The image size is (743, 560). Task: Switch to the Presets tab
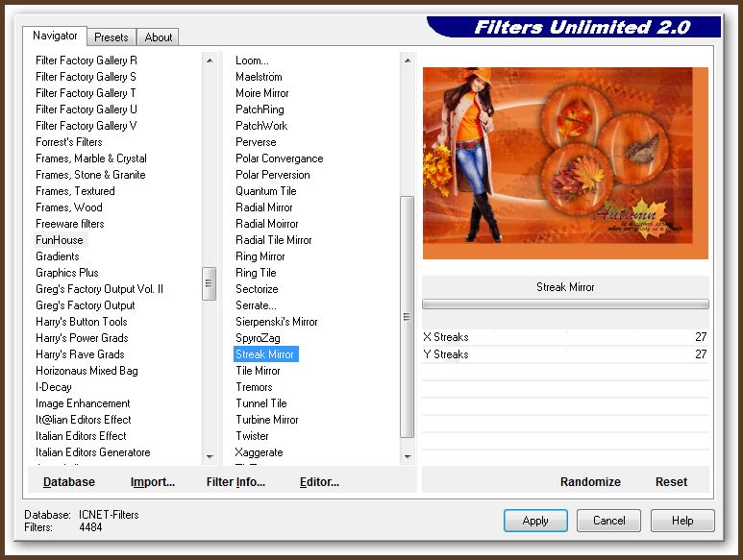click(111, 37)
